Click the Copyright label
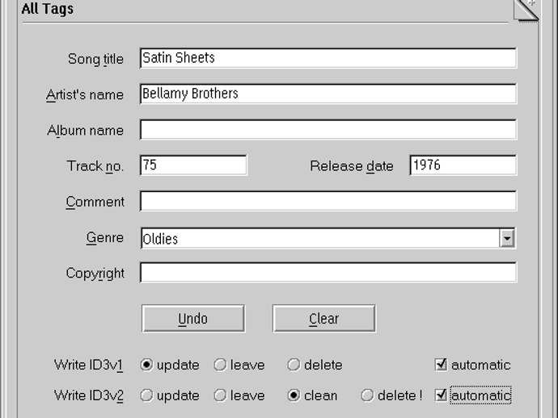Viewport: 558px width, 418px height. (x=95, y=274)
